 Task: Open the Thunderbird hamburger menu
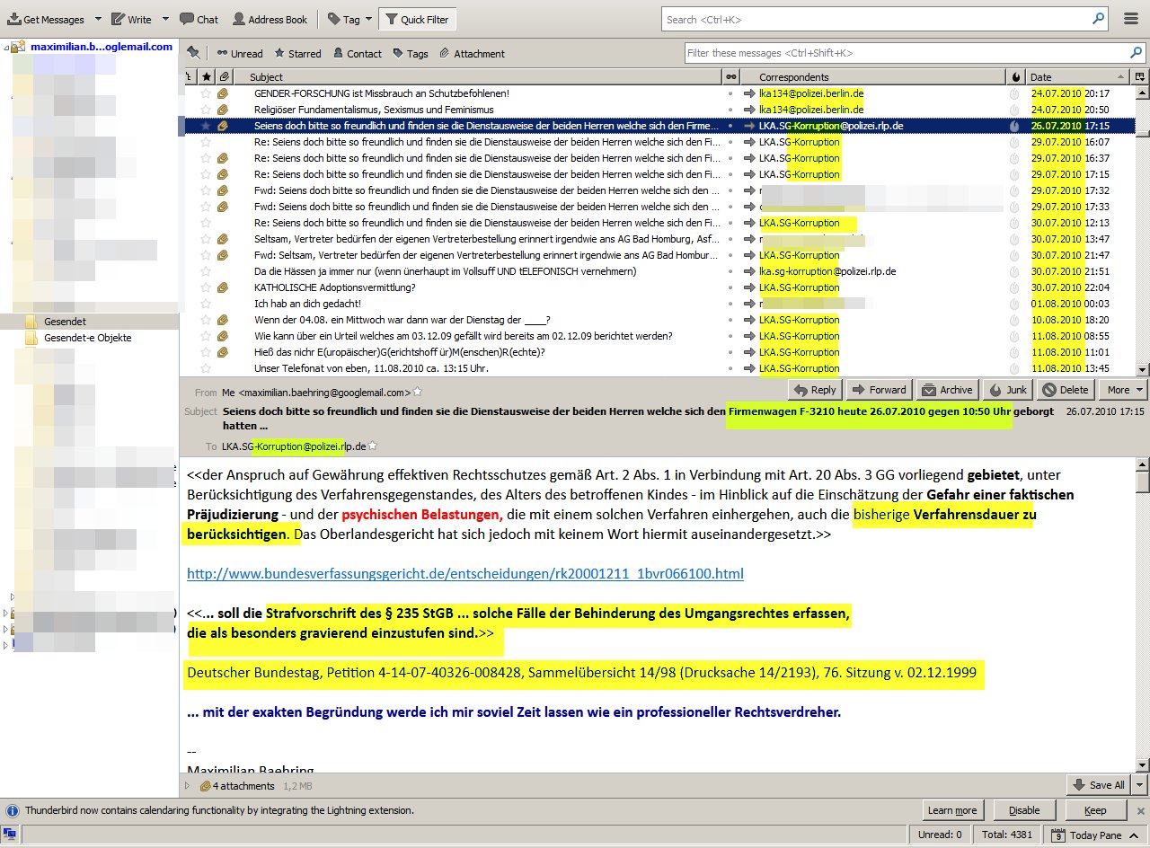pyautogui.click(x=1130, y=19)
